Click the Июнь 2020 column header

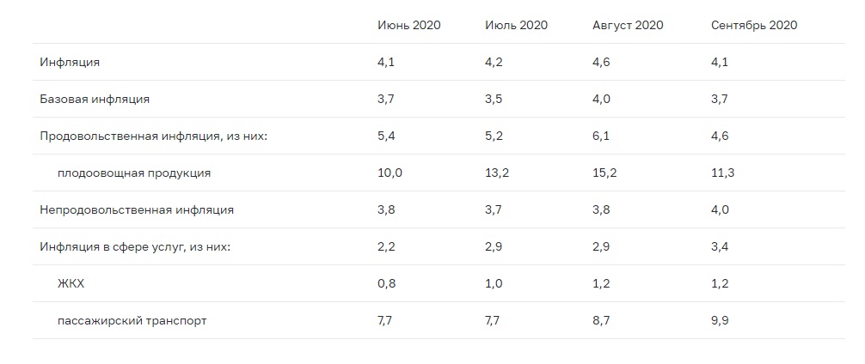408,25
